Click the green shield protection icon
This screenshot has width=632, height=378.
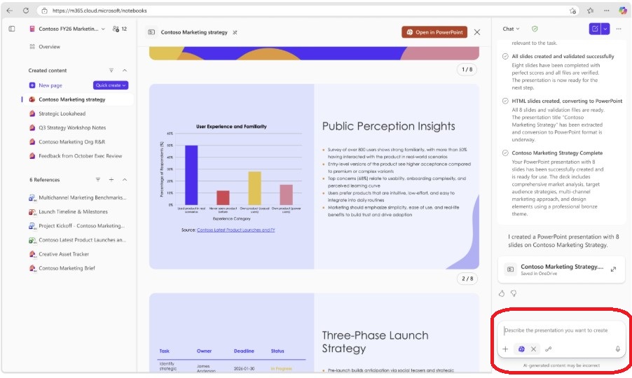pos(535,29)
